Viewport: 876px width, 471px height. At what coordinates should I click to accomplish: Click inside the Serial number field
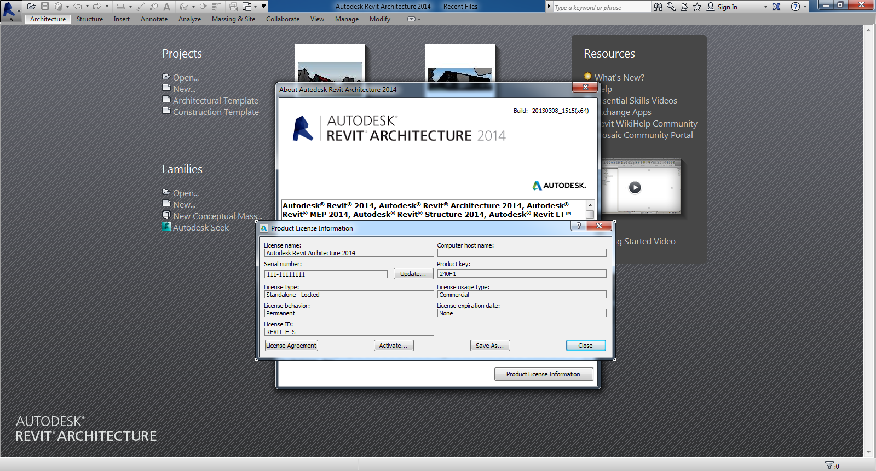point(326,274)
